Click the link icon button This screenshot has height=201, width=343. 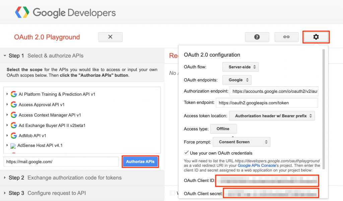[x=286, y=37]
